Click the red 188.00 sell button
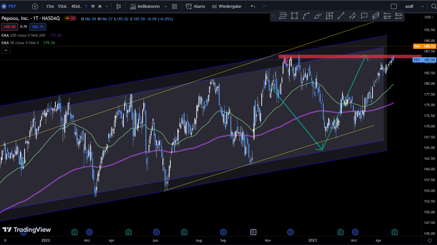 [x=10, y=27]
